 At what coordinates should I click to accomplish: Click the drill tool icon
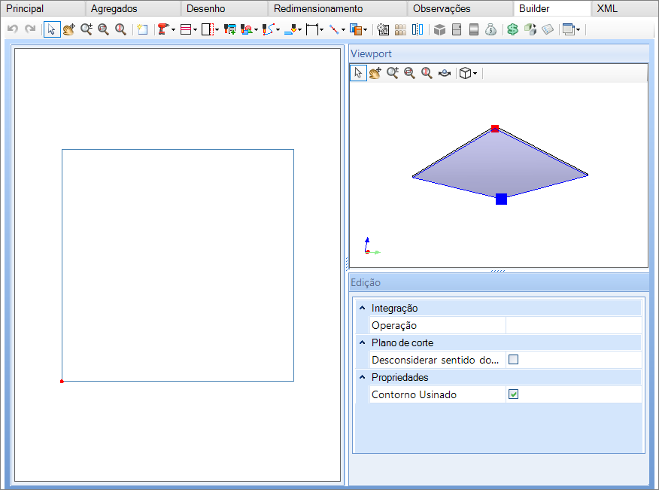tap(163, 29)
